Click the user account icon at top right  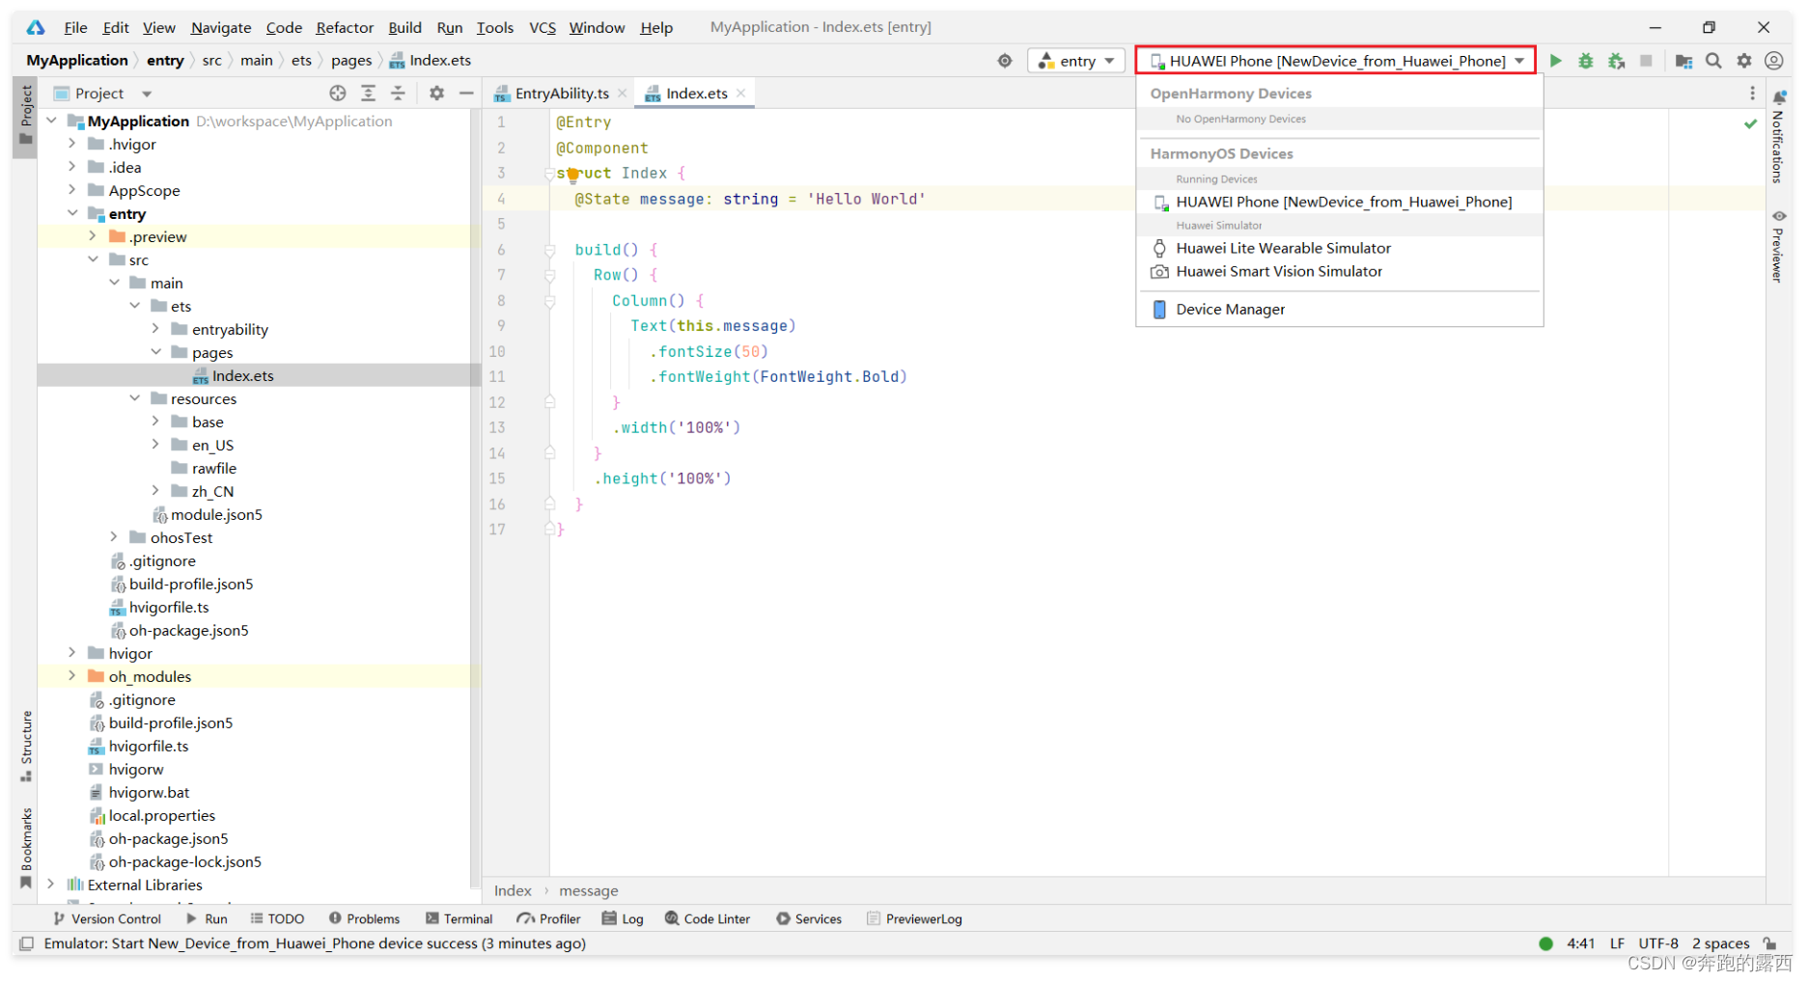1773,61
